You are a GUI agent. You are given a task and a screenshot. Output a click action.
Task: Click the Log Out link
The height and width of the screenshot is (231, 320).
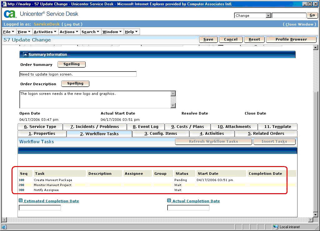[x=72, y=24]
